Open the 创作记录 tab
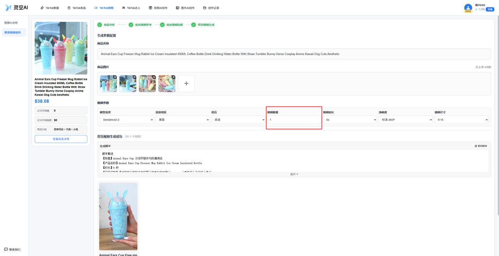 (211, 8)
